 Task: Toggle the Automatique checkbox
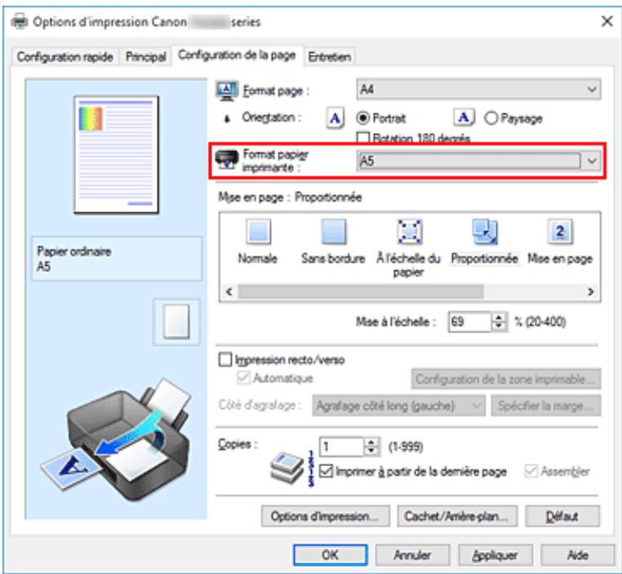coord(242,378)
